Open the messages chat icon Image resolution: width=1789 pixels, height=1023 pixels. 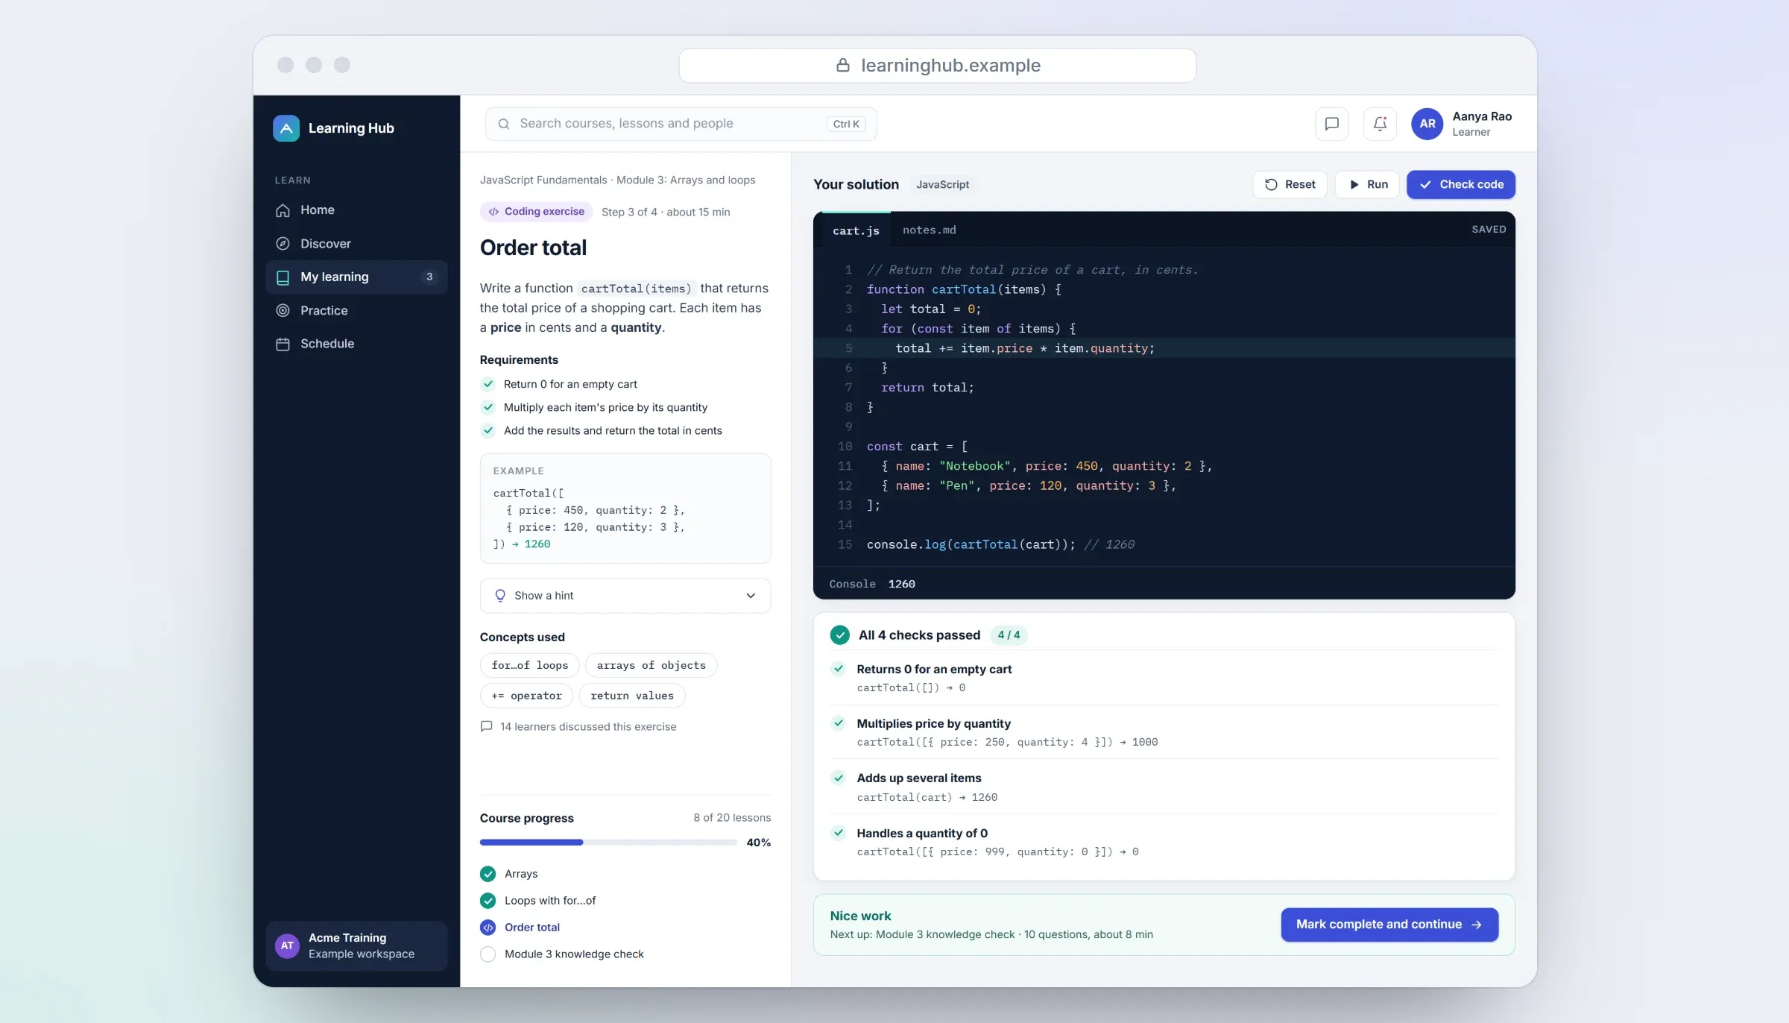1332,124
